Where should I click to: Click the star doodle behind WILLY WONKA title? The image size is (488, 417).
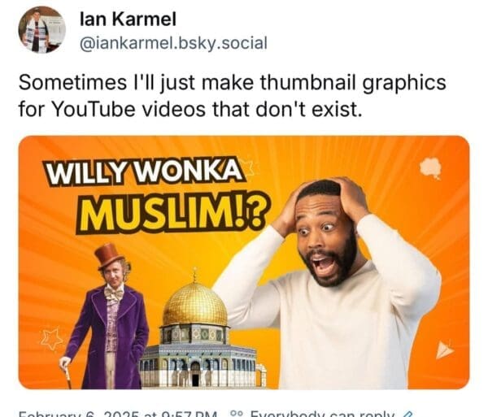tap(250, 166)
